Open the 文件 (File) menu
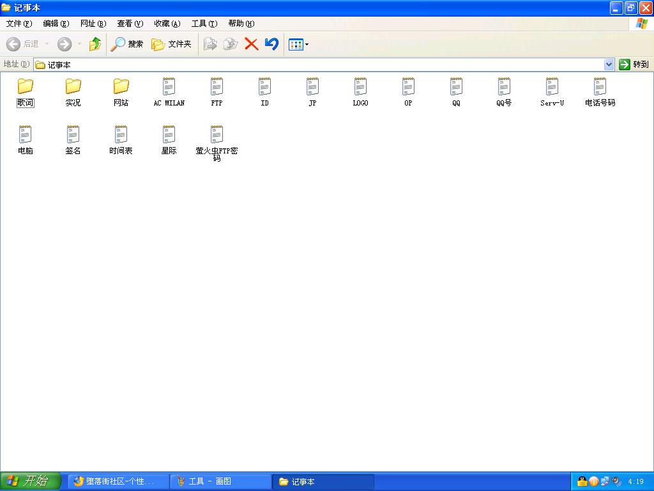Image resolution: width=654 pixels, height=491 pixels. [x=19, y=24]
